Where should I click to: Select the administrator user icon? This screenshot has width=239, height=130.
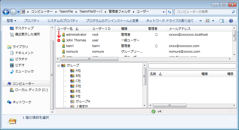point(63,34)
